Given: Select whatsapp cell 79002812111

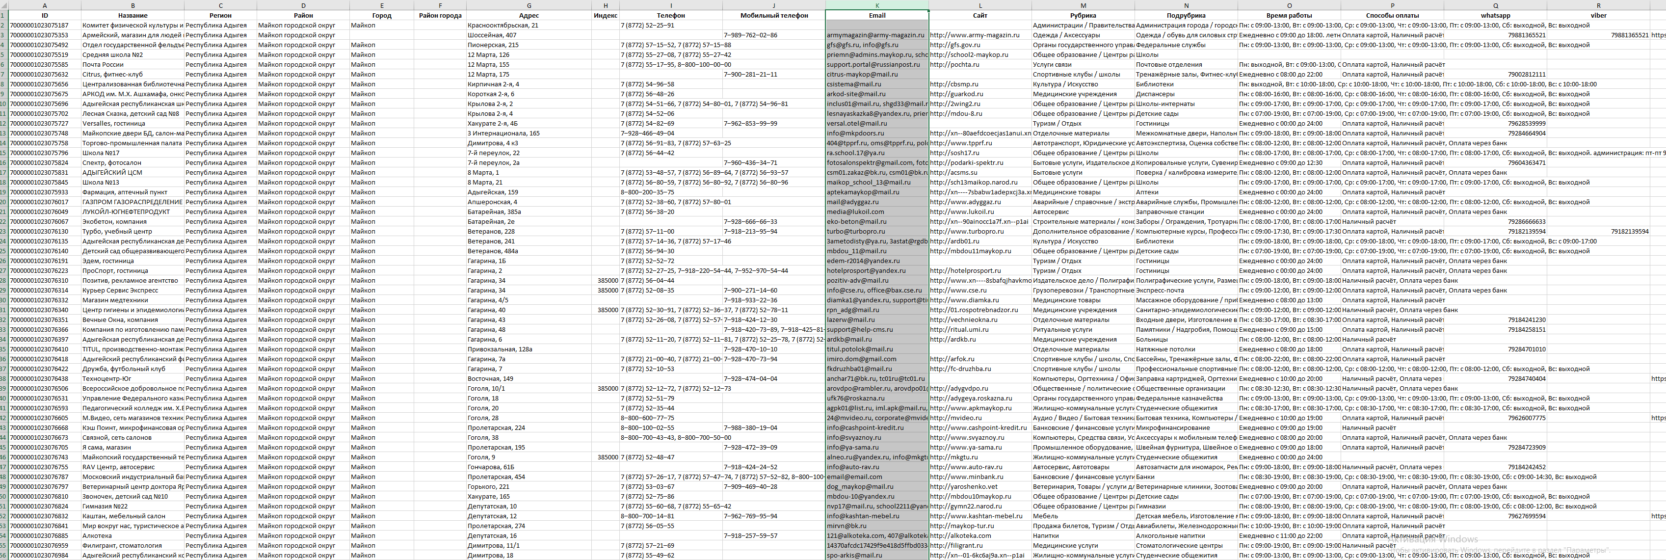Looking at the screenshot, I should pyautogui.click(x=1495, y=75).
